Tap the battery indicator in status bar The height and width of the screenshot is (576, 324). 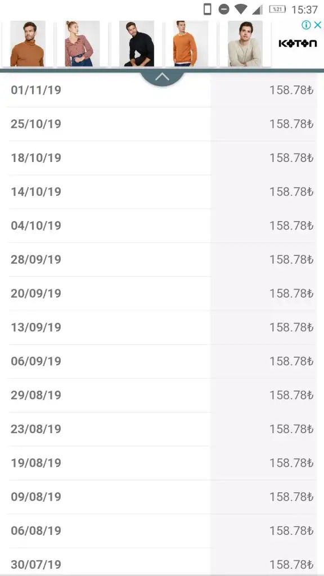[277, 9]
